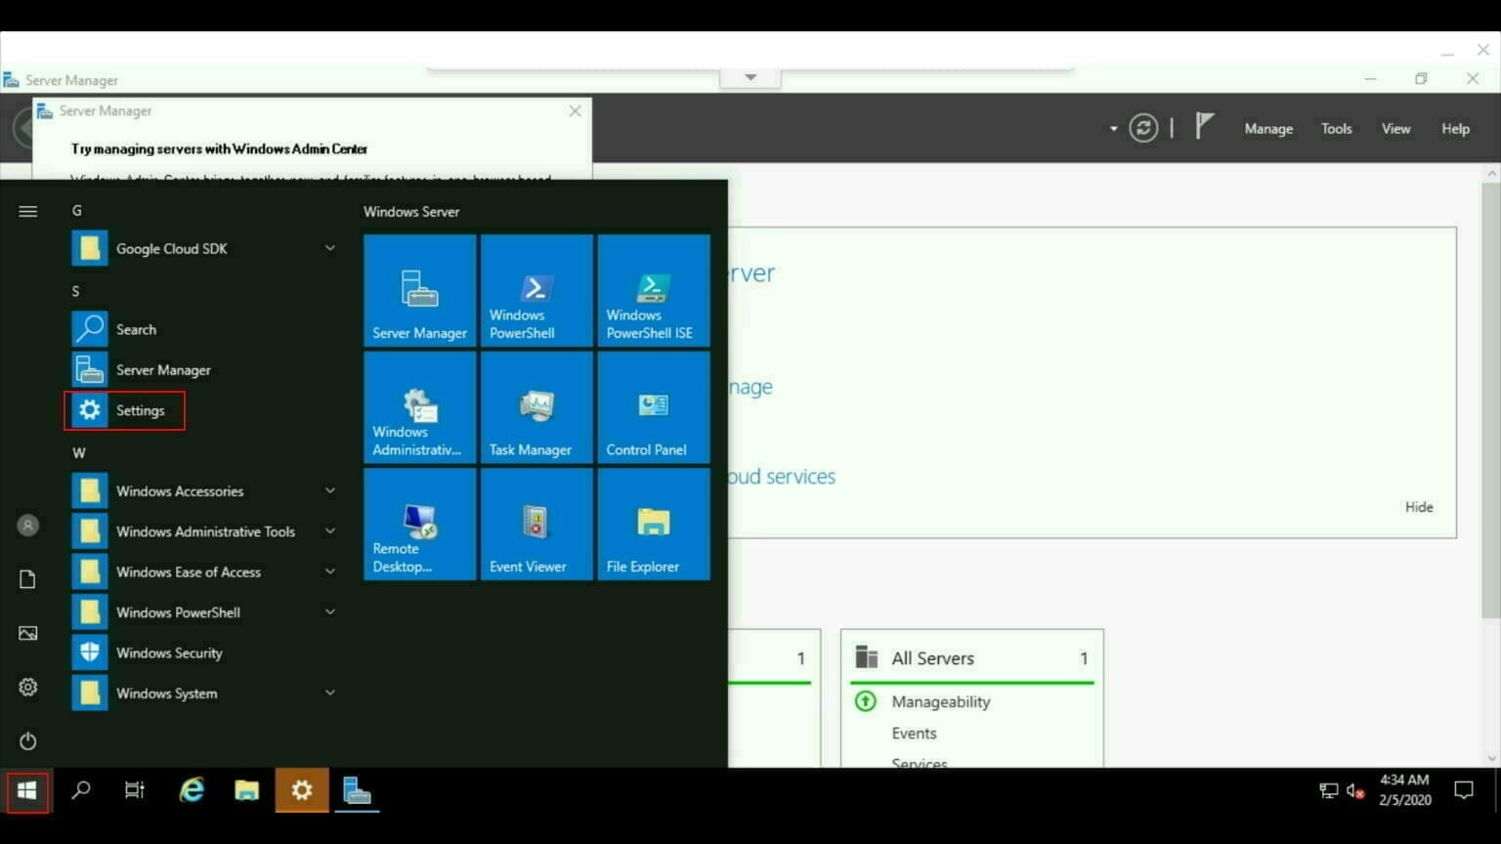Switch to Server Manager on the taskbar

click(x=357, y=790)
